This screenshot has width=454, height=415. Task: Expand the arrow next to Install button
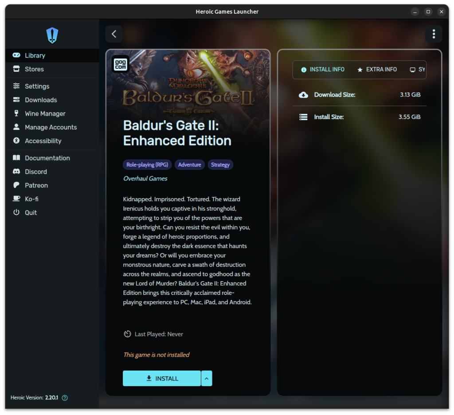pos(207,379)
